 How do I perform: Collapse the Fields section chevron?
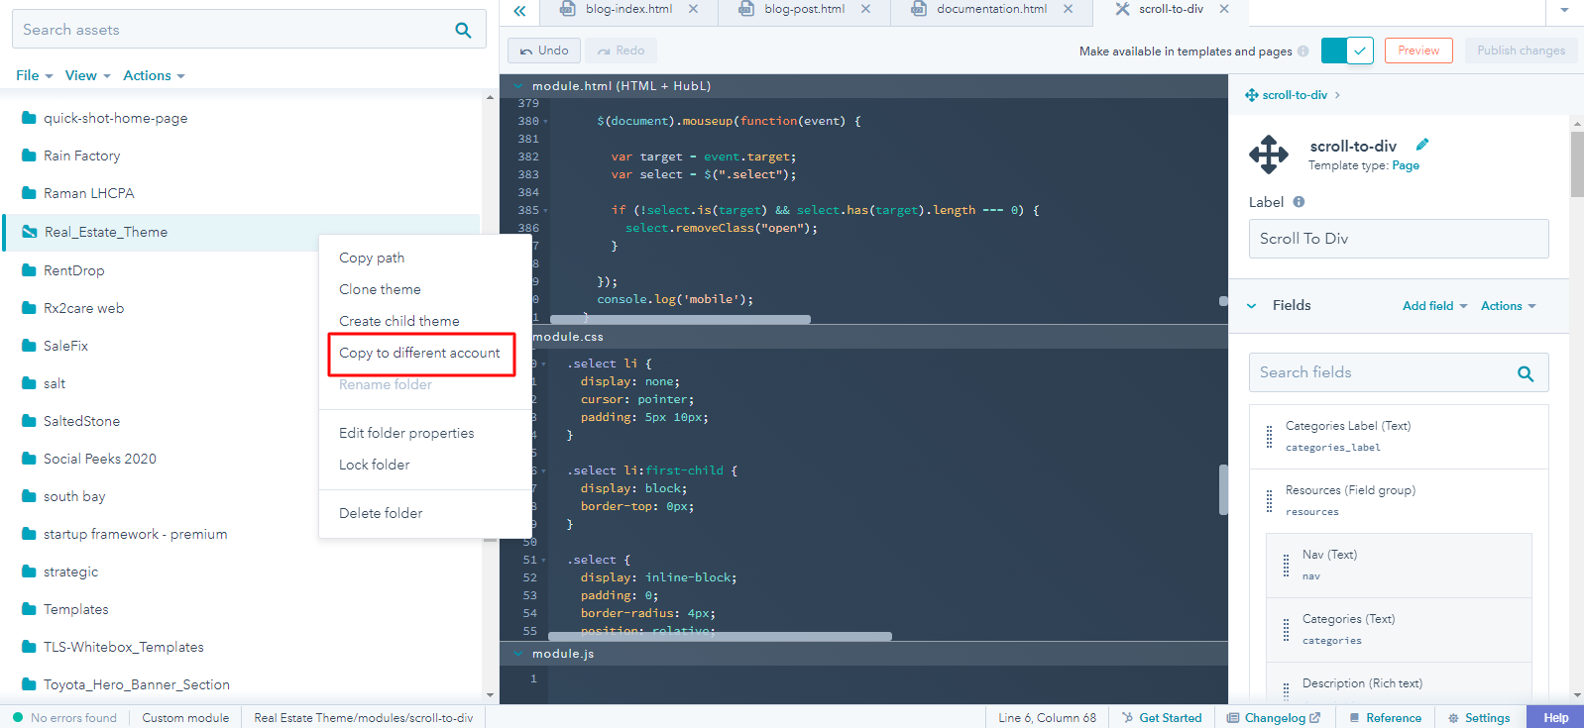coord(1251,306)
